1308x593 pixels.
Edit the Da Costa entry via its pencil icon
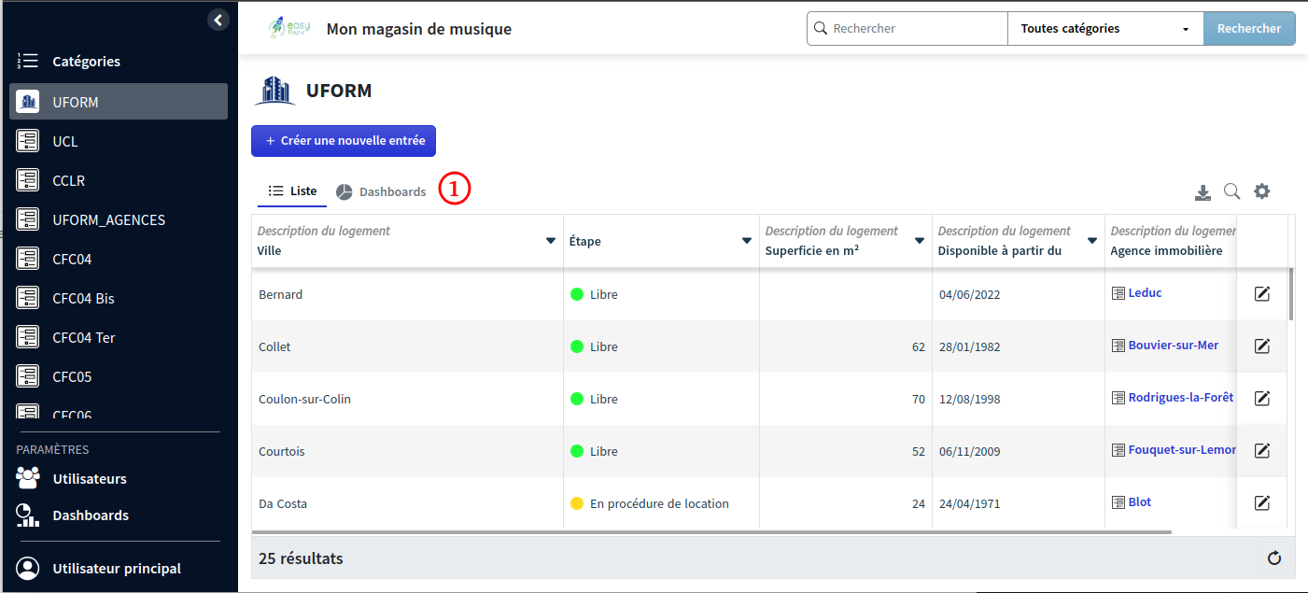1261,502
